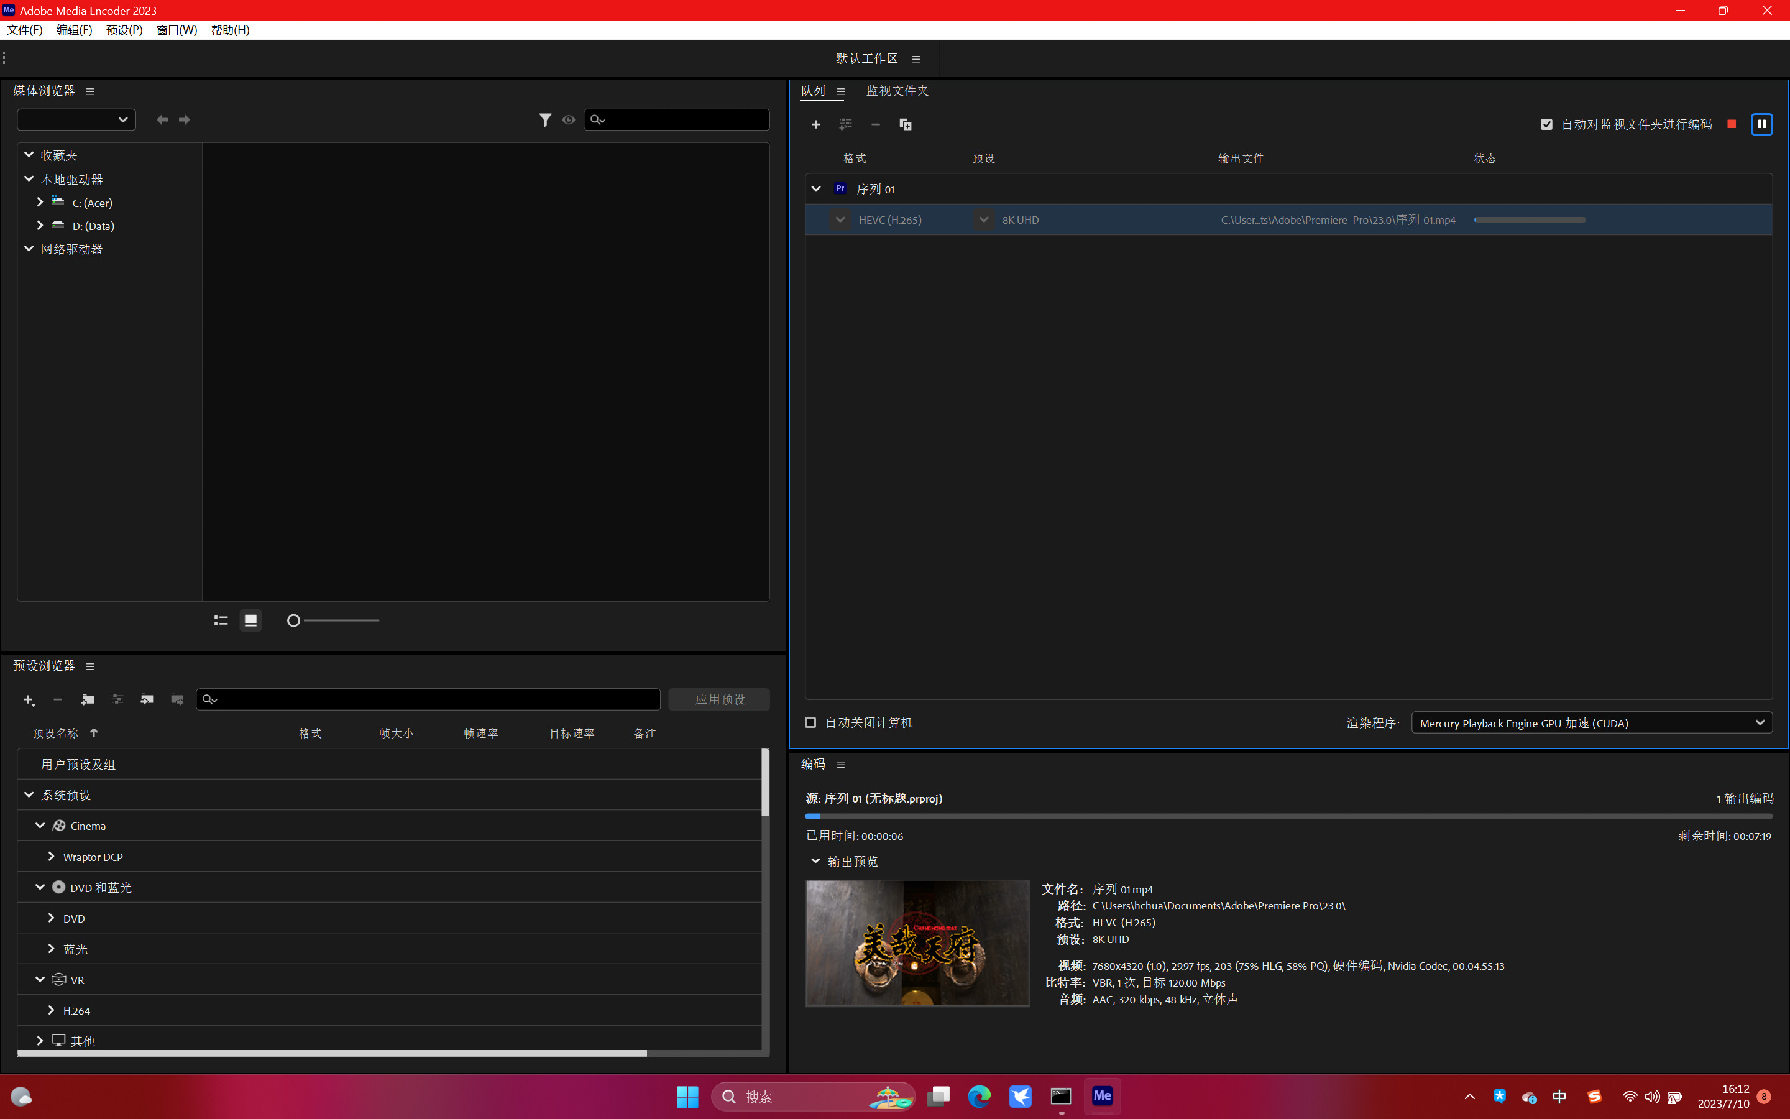Click the preset settings icon in preset browser
This screenshot has height=1119, width=1790.
pos(117,699)
